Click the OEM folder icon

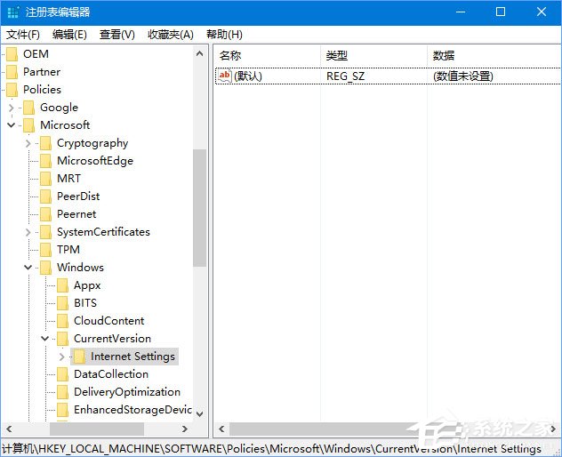coord(12,54)
